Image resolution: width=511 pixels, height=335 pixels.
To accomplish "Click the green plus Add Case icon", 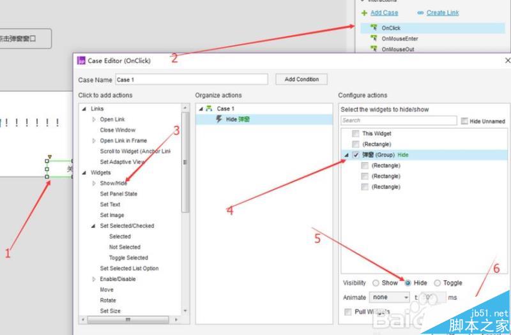I will coord(363,13).
